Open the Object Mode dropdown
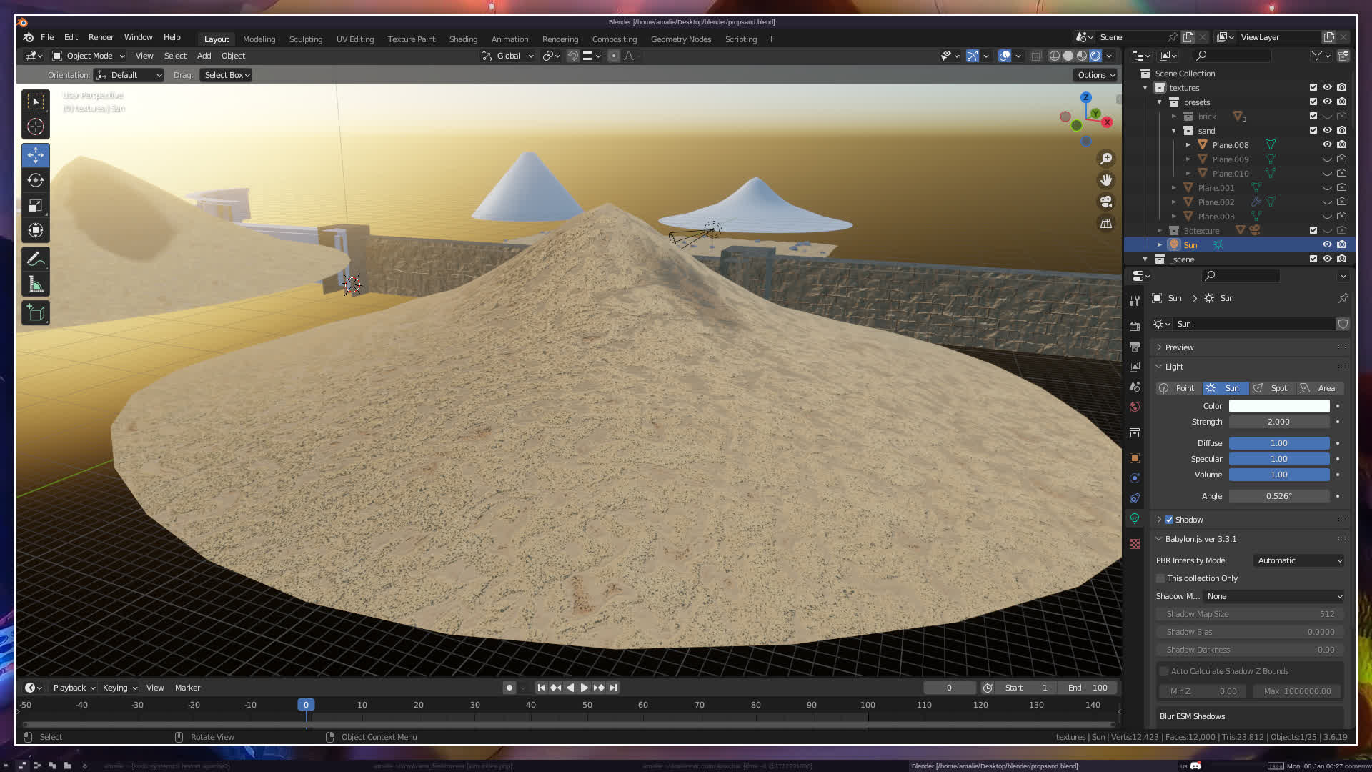The height and width of the screenshot is (772, 1372). tap(89, 56)
